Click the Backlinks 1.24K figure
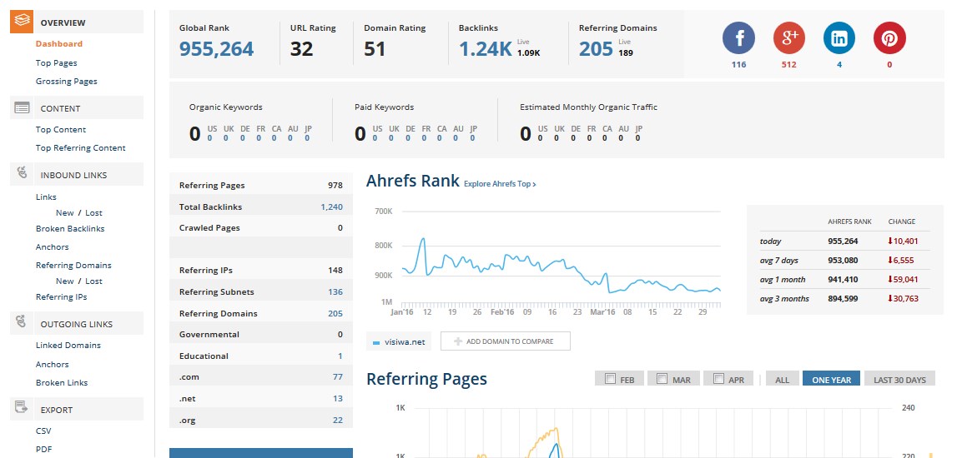Screen dimensions: 957x458 pyautogui.click(x=486, y=49)
